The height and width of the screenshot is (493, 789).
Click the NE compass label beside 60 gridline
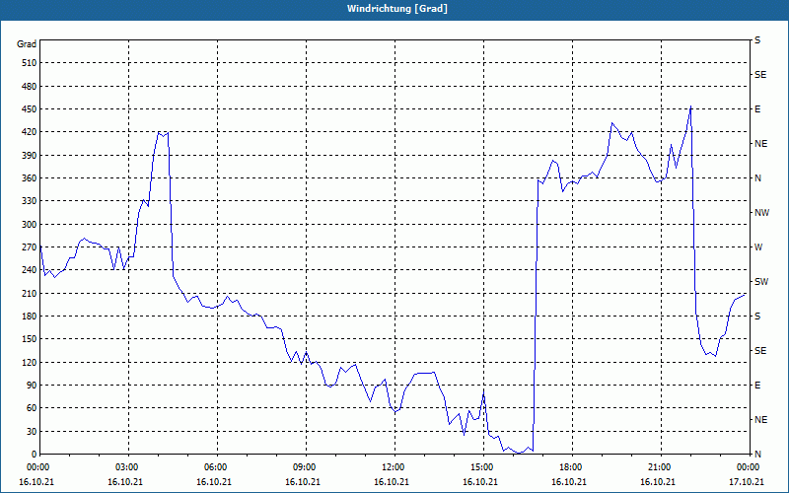click(x=760, y=420)
